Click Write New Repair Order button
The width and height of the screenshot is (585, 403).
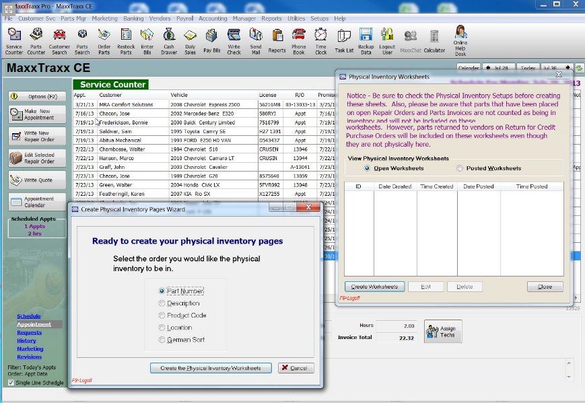point(37,136)
